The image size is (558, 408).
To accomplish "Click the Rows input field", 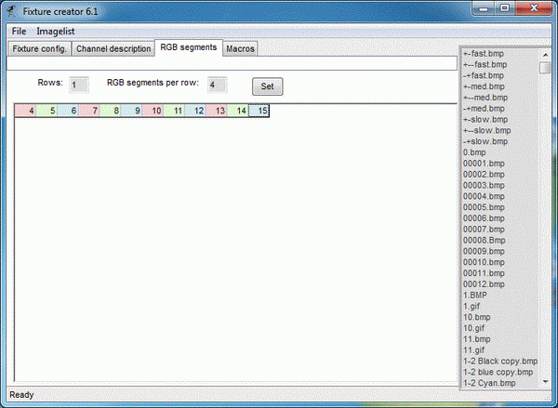I will [79, 86].
